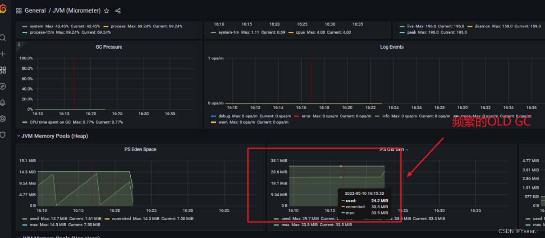
Task: Click the 0 ops/m axis label
Action: tap(215, 103)
